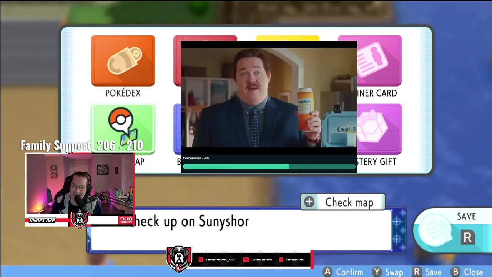Click the CouplaBeers - SNL video title
Viewport: 492px width, 277px height.
coord(196,158)
